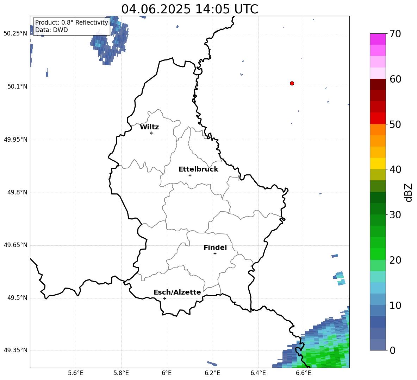Click the 49.95°N latitude label
The height and width of the screenshot is (380, 417).
[15, 140]
